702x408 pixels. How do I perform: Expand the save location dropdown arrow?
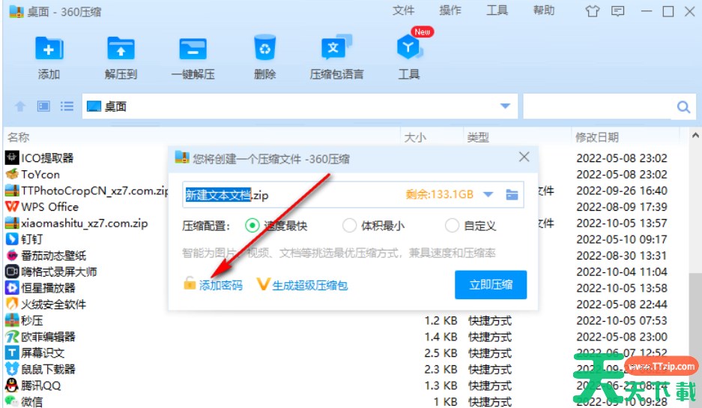488,195
